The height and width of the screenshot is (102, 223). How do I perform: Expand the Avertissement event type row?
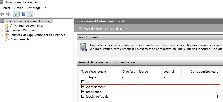83,87
